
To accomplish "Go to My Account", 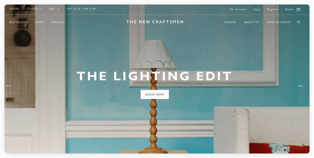I will (x=238, y=9).
